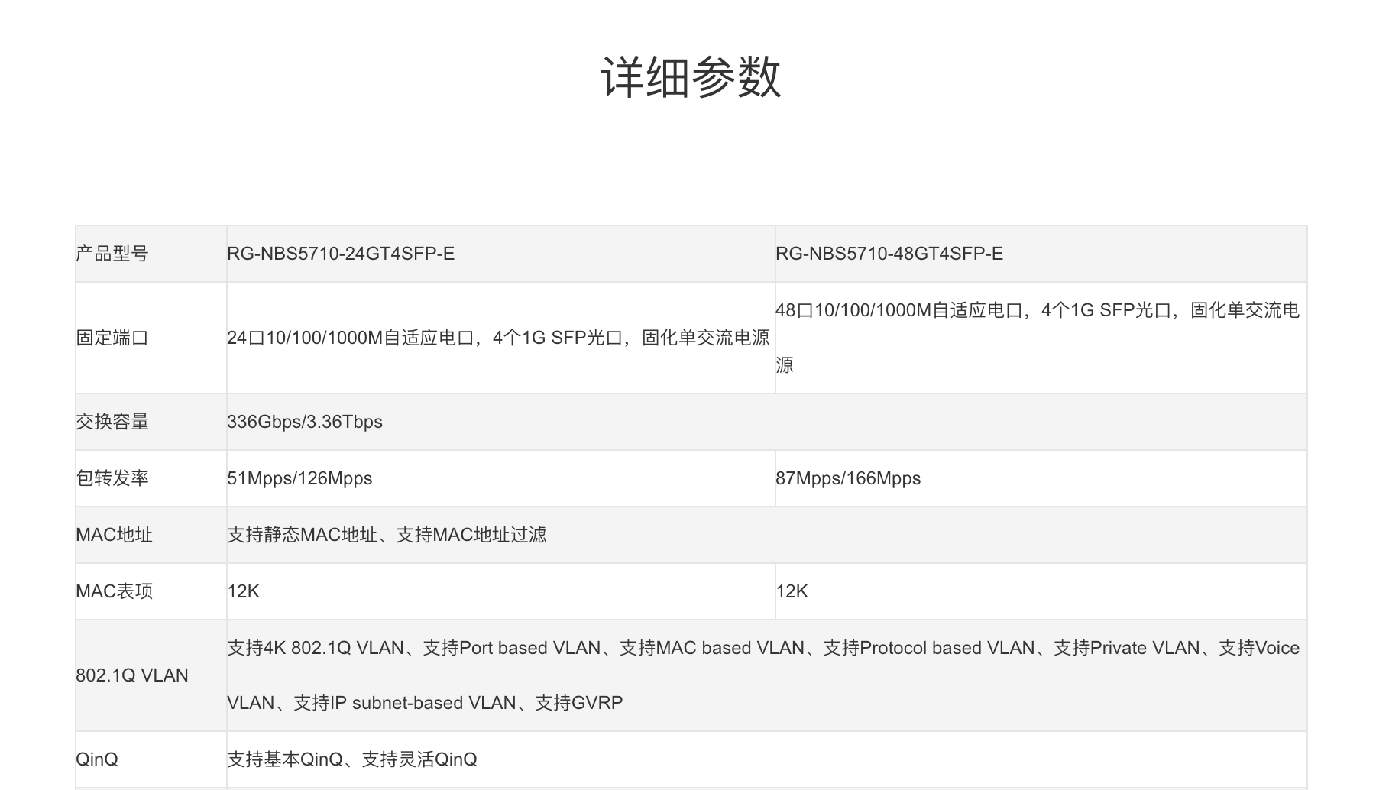Screen dimensions: 1389x790
Task: Click model RG-NBS5710-48GT4SFP-E cell
Action: pos(889,254)
